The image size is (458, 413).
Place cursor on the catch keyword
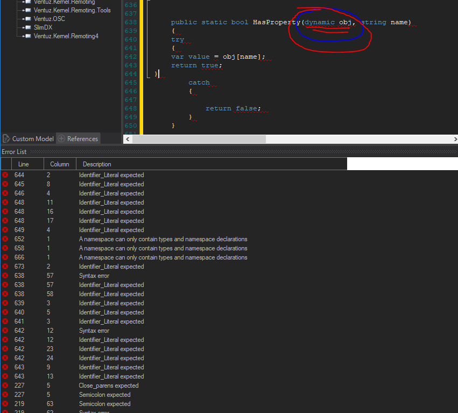point(199,83)
